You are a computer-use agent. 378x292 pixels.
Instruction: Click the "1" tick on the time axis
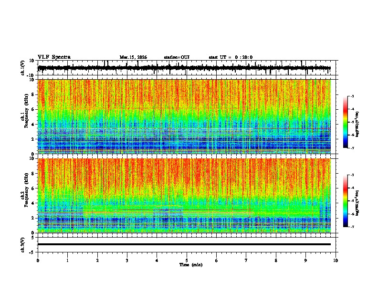pyautogui.click(x=67, y=261)
